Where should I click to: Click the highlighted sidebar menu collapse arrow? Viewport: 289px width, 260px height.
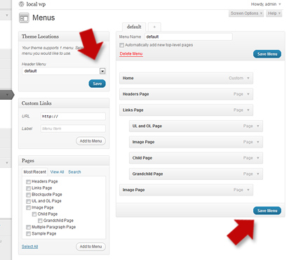coord(7,95)
